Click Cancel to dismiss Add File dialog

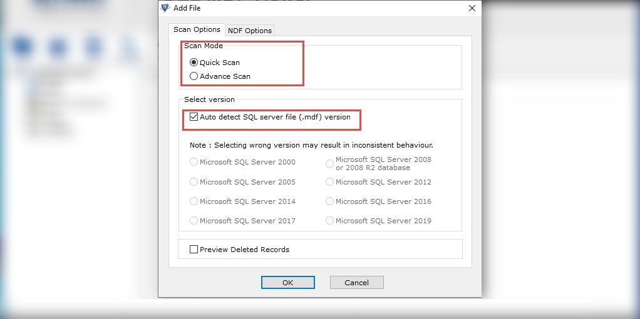[x=357, y=283]
